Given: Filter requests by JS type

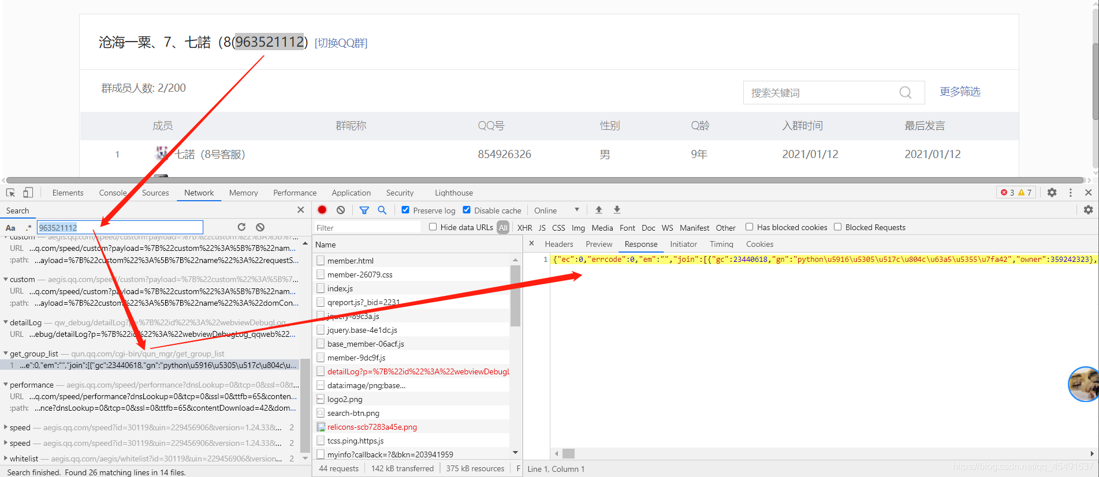Looking at the screenshot, I should pos(542,228).
